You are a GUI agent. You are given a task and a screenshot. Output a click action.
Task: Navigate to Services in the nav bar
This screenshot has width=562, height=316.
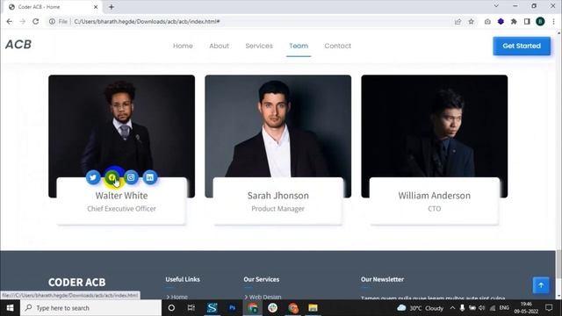(259, 46)
